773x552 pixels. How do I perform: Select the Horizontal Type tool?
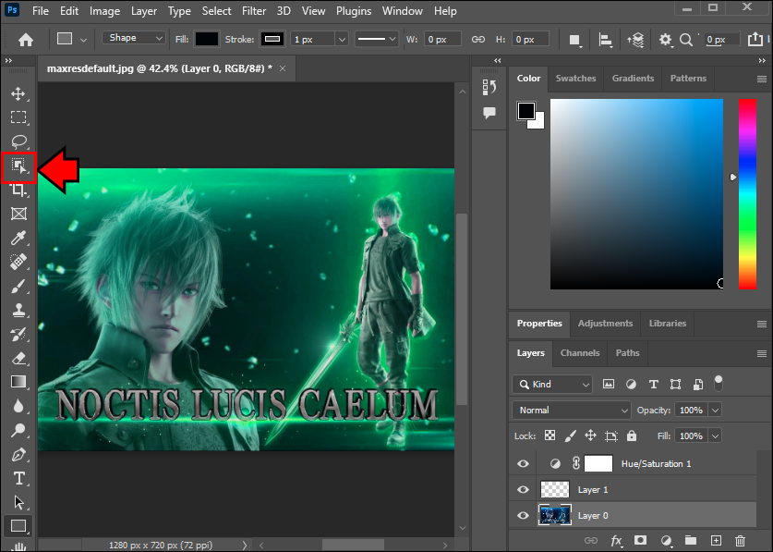tap(18, 478)
